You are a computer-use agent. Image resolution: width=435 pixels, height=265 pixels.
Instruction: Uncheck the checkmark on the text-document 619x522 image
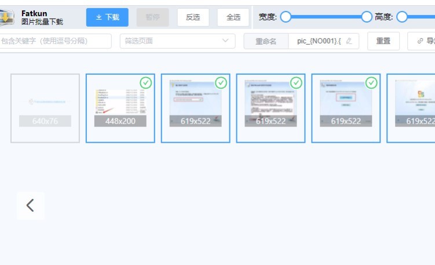point(297,83)
